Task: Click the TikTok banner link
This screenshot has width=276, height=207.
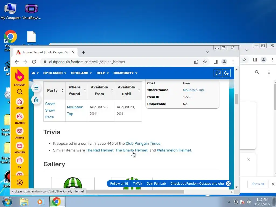Action: pos(137,184)
